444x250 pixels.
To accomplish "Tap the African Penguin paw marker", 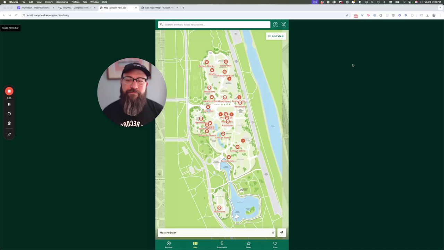I will tap(224, 72).
